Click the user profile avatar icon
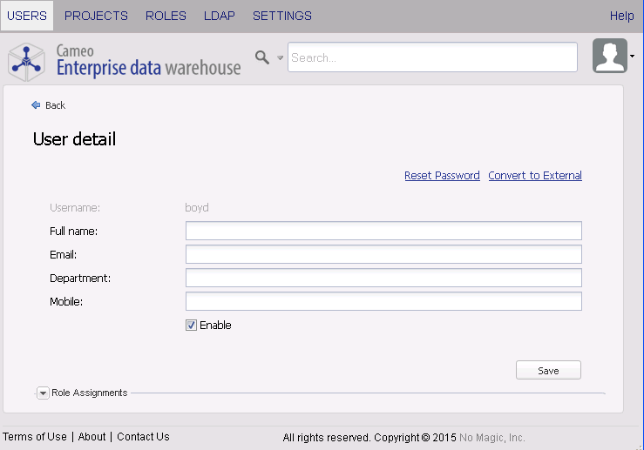This screenshot has width=644, height=450. pos(609,57)
